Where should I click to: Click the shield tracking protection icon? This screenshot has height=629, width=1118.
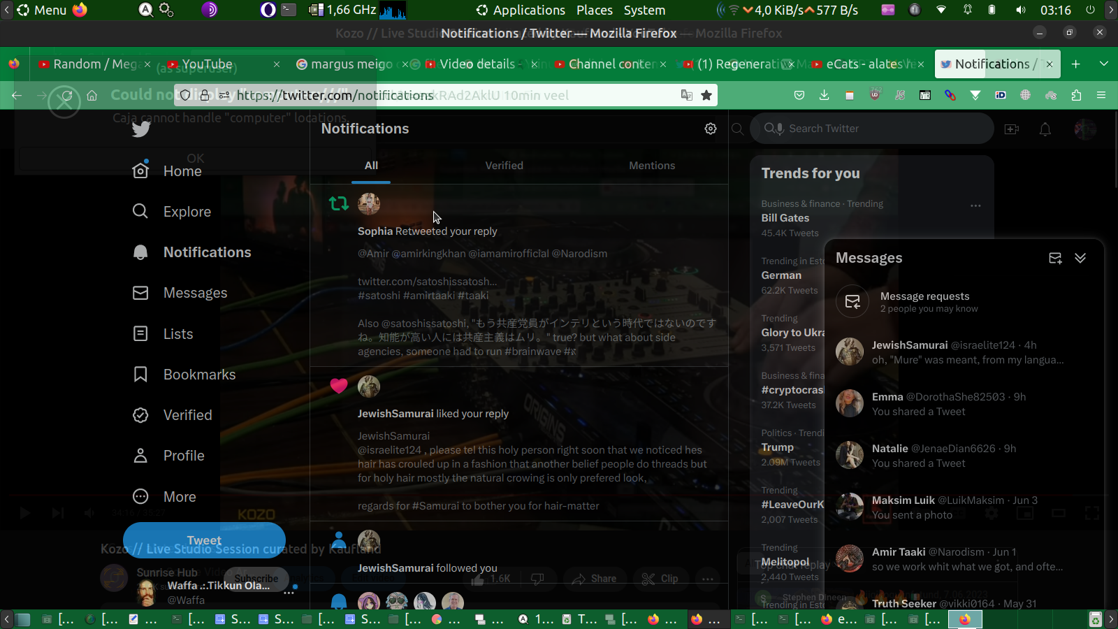(184, 95)
